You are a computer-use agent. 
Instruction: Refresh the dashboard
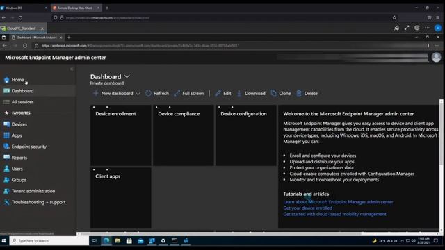tap(157, 93)
